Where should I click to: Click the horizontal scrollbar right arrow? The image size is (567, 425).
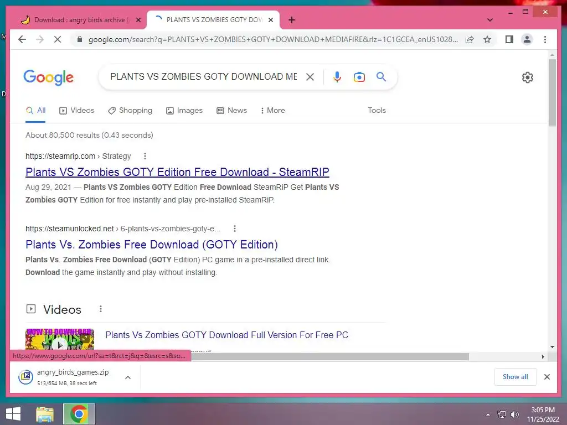[543, 357]
